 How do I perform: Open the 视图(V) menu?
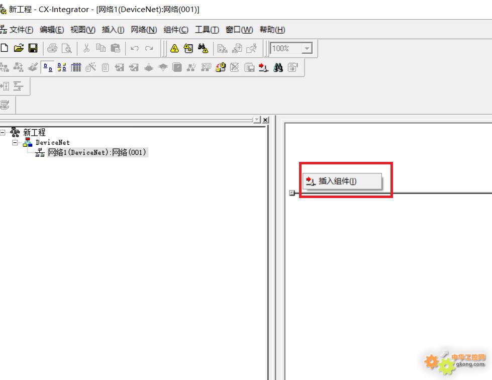pos(83,30)
